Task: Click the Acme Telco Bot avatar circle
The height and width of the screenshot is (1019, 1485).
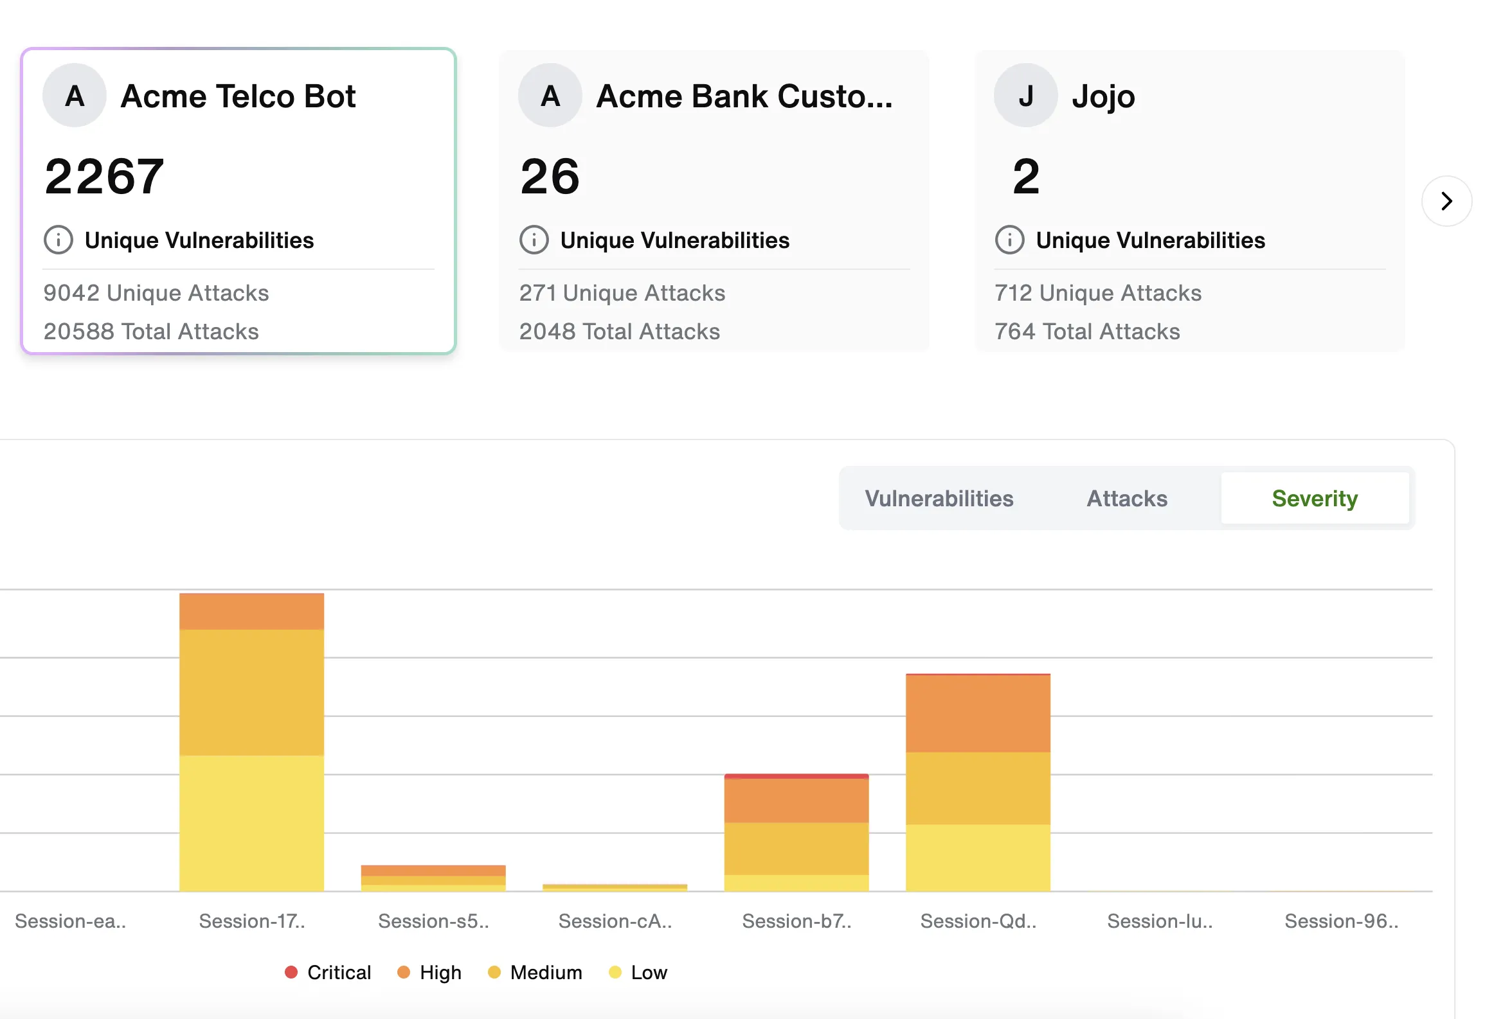Action: (x=75, y=96)
